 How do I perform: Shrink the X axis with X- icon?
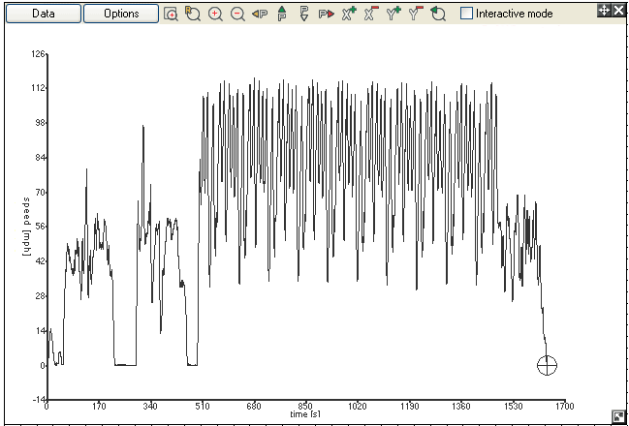(370, 15)
